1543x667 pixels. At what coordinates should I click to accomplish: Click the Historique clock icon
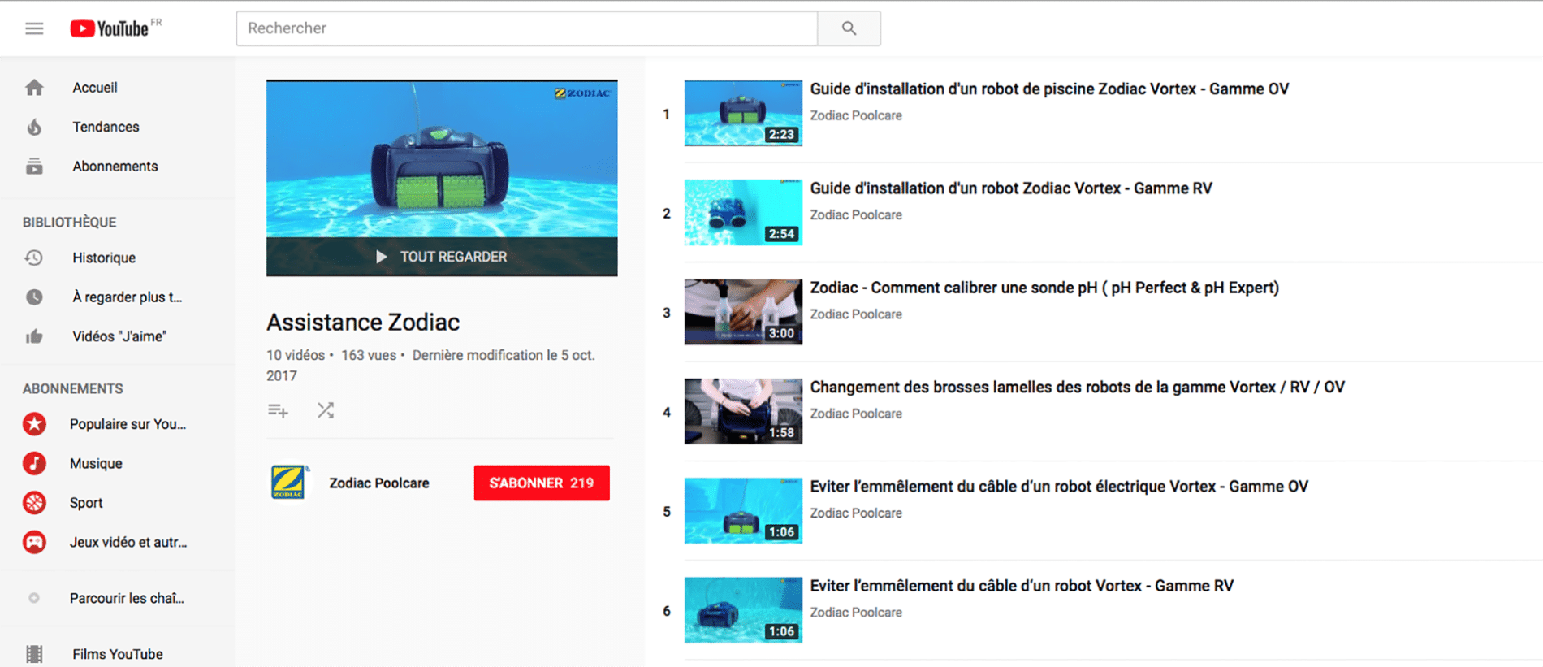coord(34,258)
